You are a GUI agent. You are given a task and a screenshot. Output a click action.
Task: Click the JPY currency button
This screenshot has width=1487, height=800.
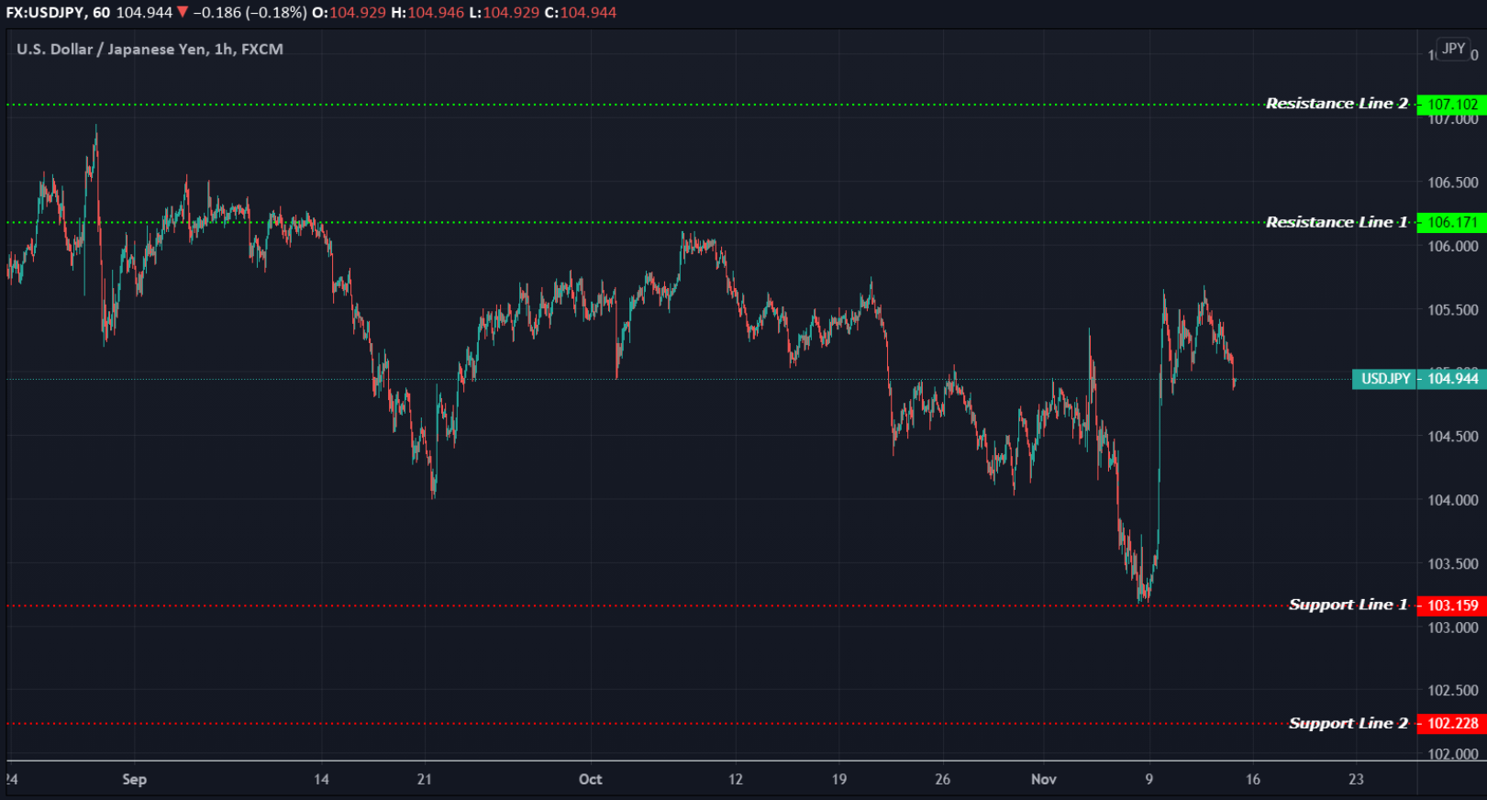point(1454,49)
